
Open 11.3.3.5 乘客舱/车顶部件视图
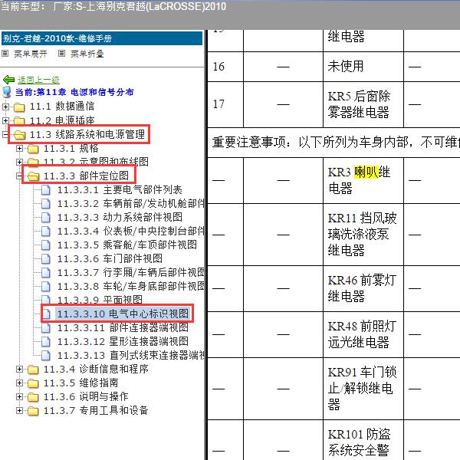tap(127, 245)
